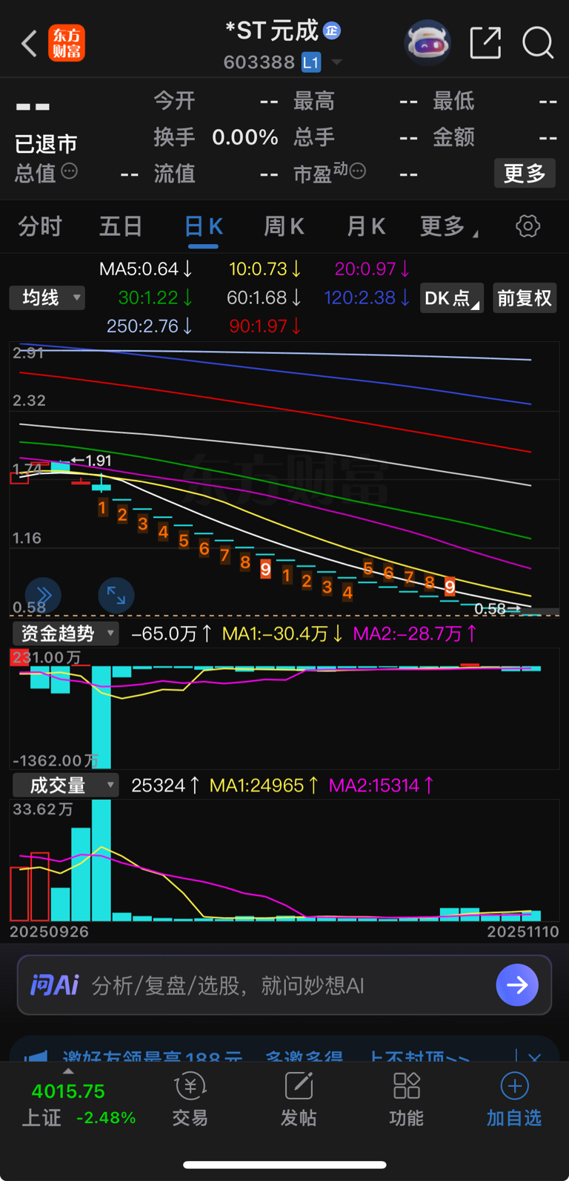569x1181 pixels.
Task: Select the 日K tab
Action: [x=203, y=226]
